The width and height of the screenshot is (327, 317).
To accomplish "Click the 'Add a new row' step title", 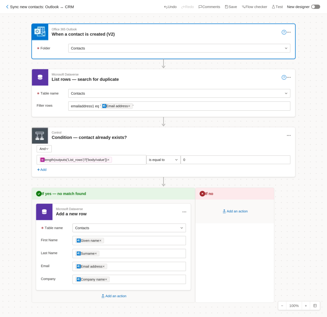I will click(x=71, y=214).
